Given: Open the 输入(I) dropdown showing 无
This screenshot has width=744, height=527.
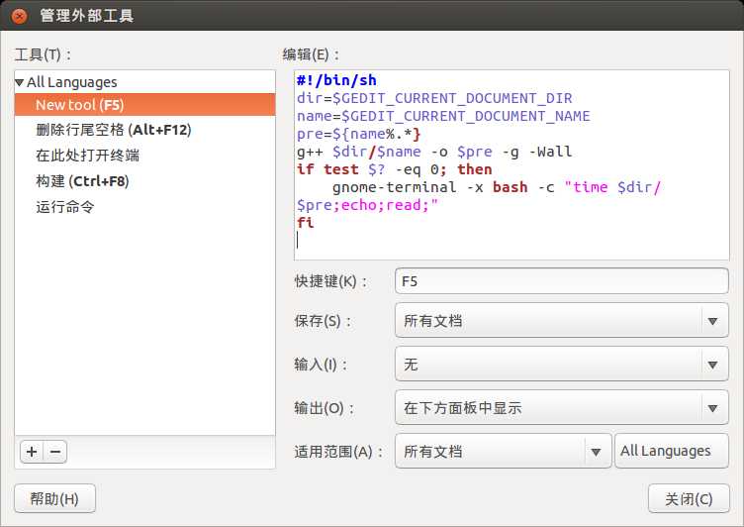Looking at the screenshot, I should 561,365.
